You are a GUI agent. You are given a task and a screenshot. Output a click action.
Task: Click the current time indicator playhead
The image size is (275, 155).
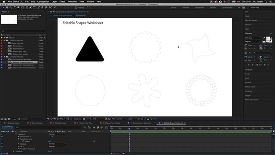click(x=129, y=128)
